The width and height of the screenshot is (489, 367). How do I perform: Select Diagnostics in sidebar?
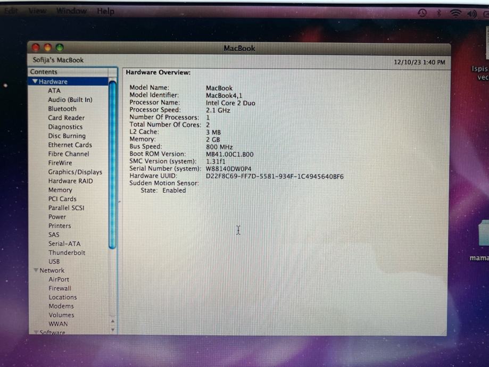click(65, 127)
